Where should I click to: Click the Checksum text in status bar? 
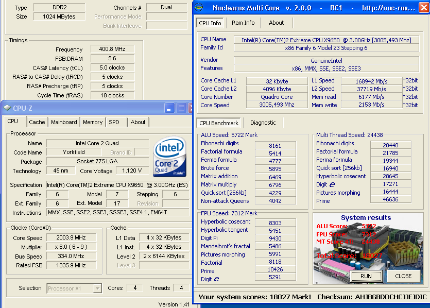(x=372, y=297)
